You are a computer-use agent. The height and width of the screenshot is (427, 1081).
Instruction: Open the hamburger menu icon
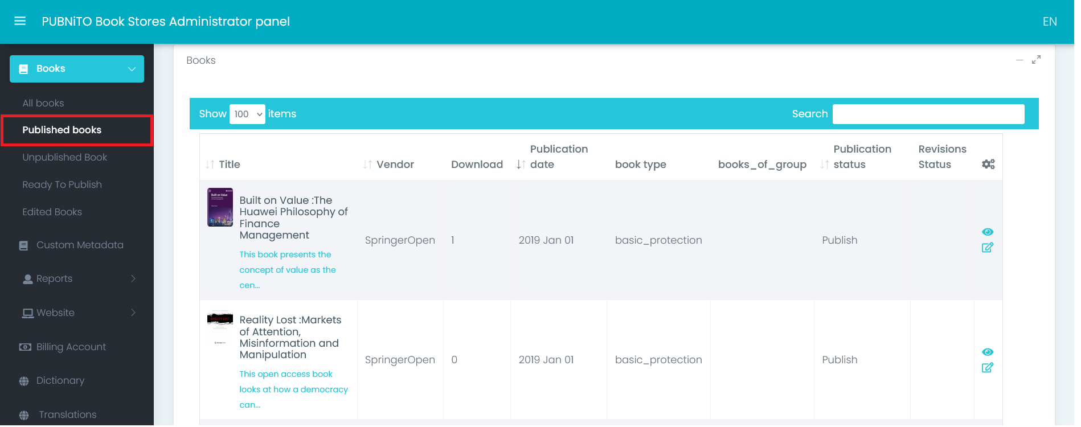pos(20,21)
